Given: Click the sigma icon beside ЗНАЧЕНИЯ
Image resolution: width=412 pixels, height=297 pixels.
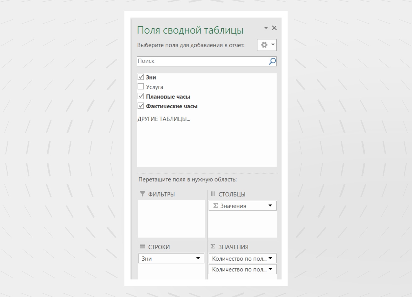Looking at the screenshot, I should point(213,246).
